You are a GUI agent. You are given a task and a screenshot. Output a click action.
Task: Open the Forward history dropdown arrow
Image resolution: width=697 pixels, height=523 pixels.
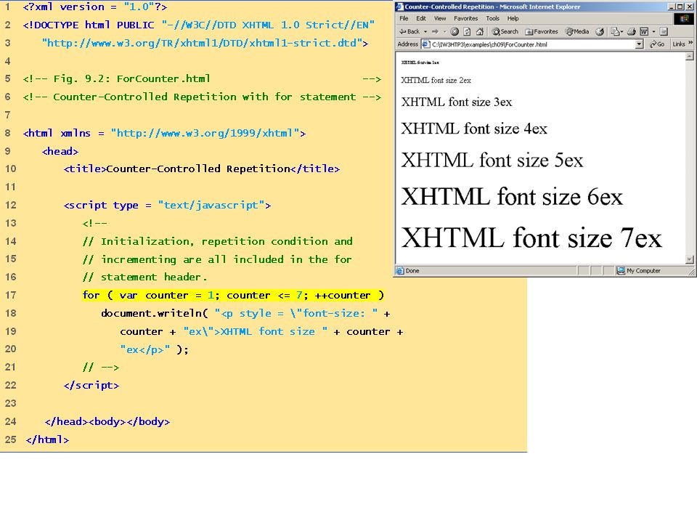click(x=444, y=31)
